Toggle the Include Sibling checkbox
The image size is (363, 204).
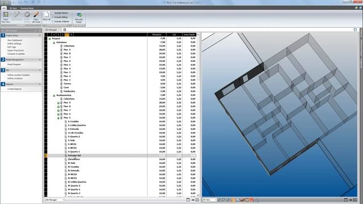coord(53,17)
